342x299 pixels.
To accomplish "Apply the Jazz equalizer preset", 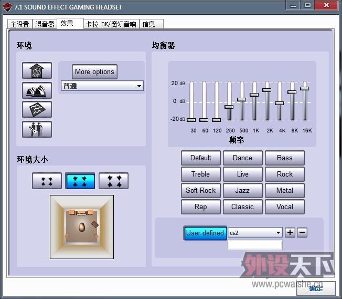I will (x=242, y=190).
